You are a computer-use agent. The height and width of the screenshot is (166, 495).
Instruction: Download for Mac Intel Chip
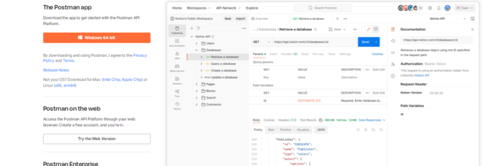click(111, 79)
